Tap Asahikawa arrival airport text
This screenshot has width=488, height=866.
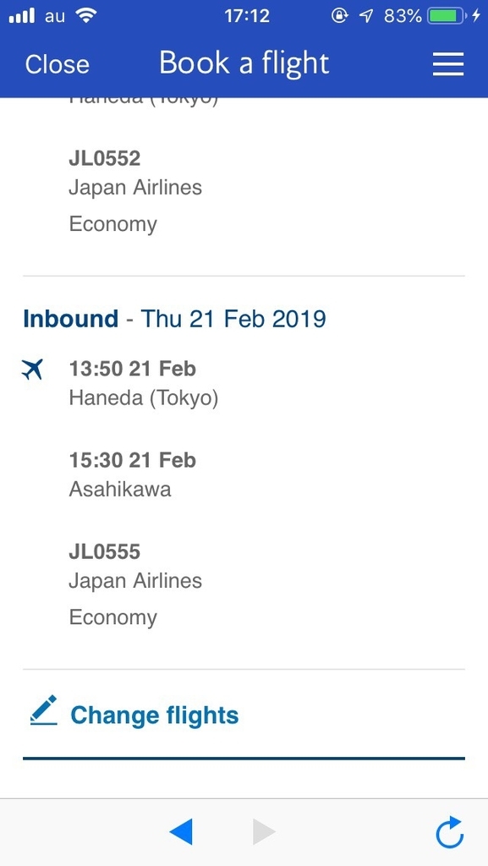pos(120,489)
